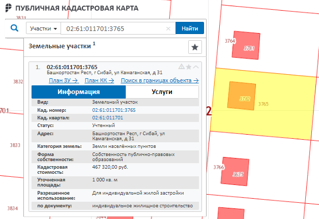Click the magnifying glass search icon

click(x=14, y=28)
